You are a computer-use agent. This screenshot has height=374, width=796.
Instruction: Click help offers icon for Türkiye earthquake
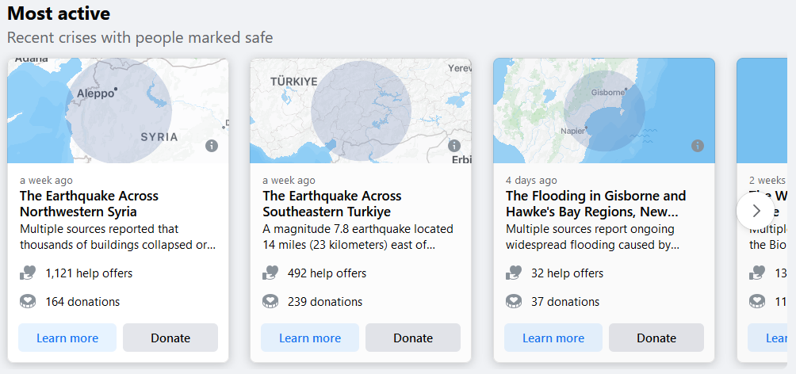pyautogui.click(x=270, y=273)
